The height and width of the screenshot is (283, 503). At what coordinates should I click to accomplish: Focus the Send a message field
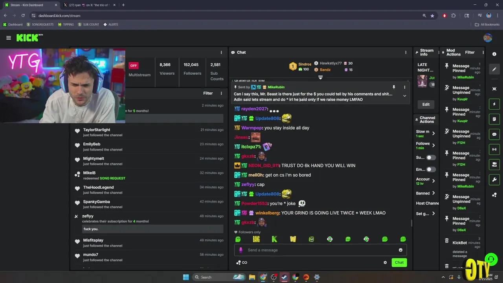pos(320,250)
